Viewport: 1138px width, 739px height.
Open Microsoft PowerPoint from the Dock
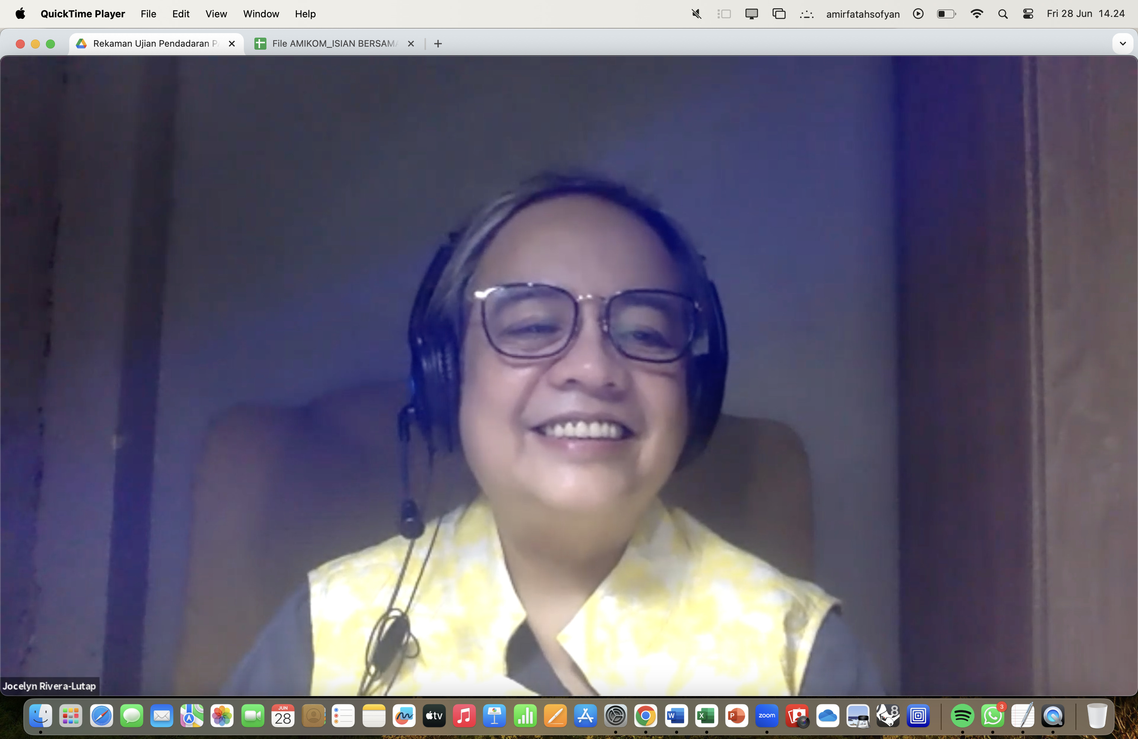(x=736, y=716)
